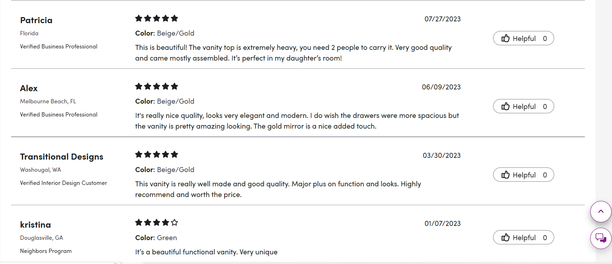Click thumbs-up icon on Transitional Designs review

(x=505, y=175)
